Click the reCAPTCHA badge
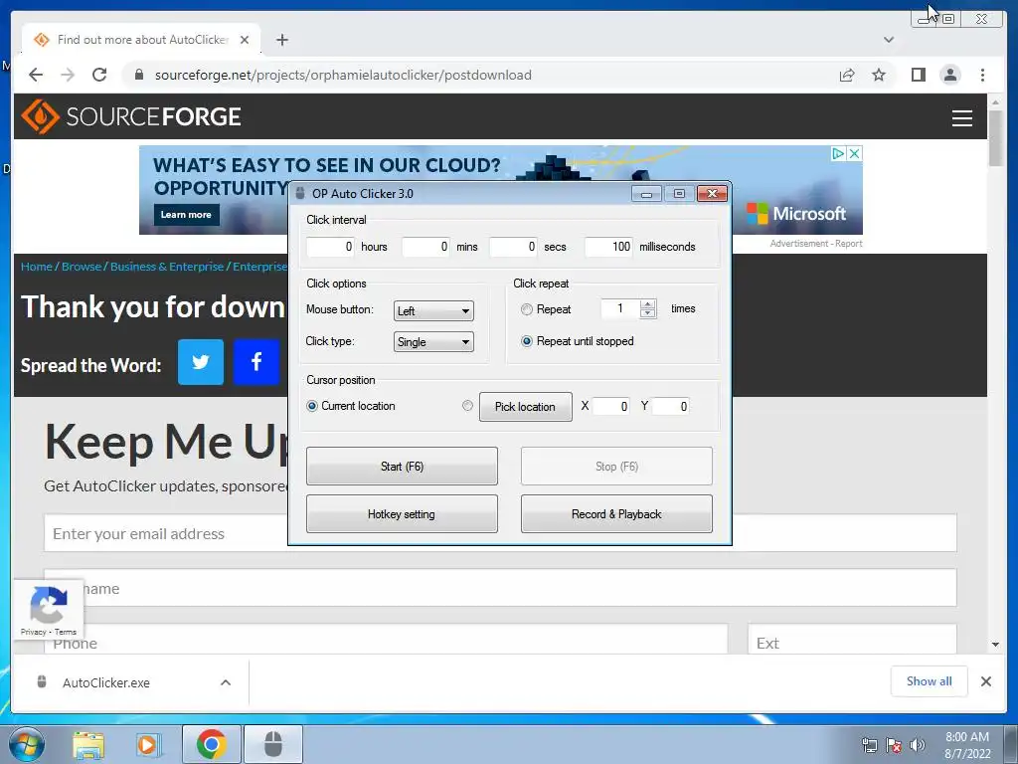 [48, 610]
